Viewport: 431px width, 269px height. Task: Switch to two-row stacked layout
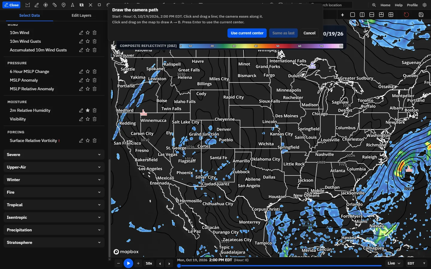(x=372, y=15)
